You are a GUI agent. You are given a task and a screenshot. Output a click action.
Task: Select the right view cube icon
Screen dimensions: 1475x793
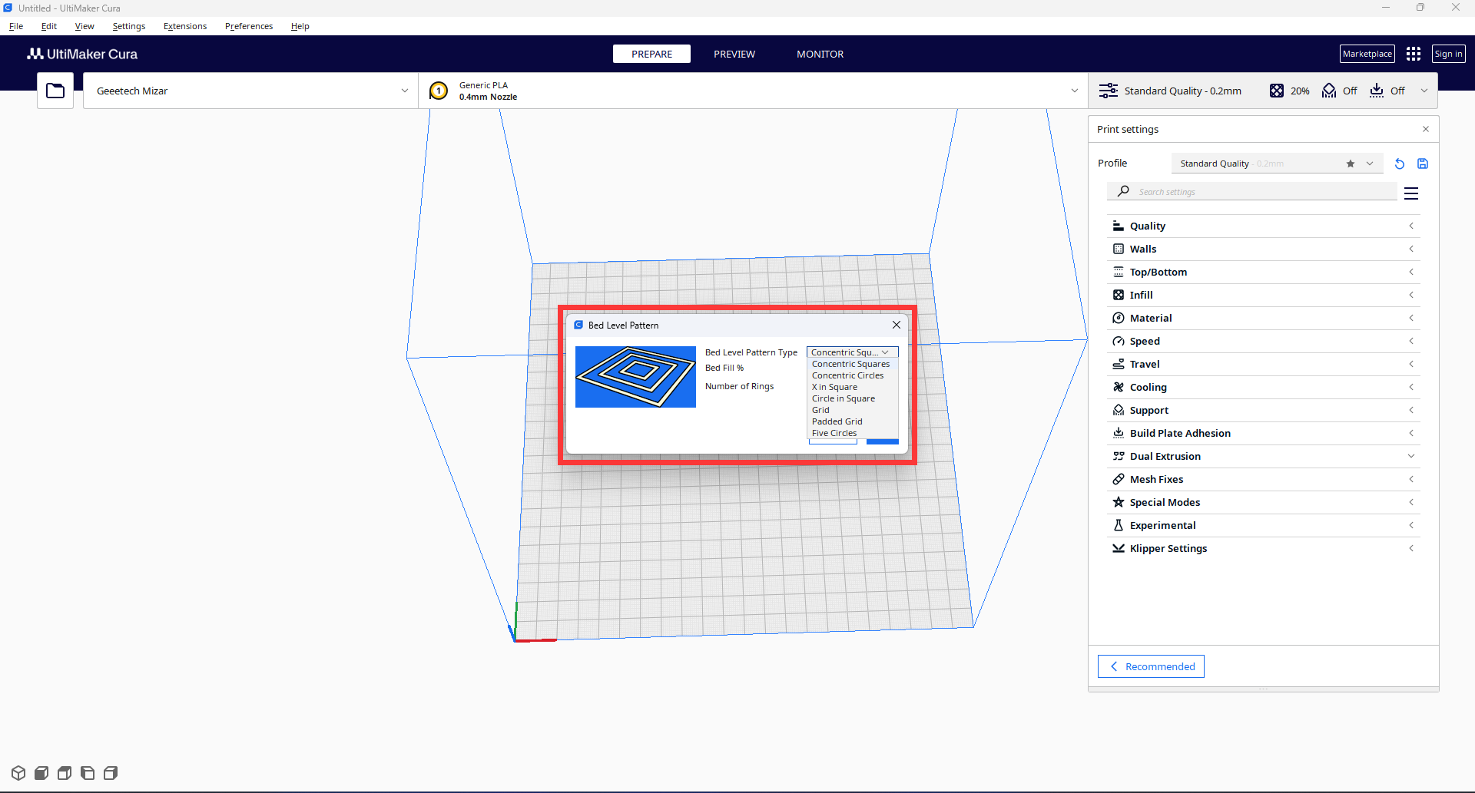click(111, 773)
